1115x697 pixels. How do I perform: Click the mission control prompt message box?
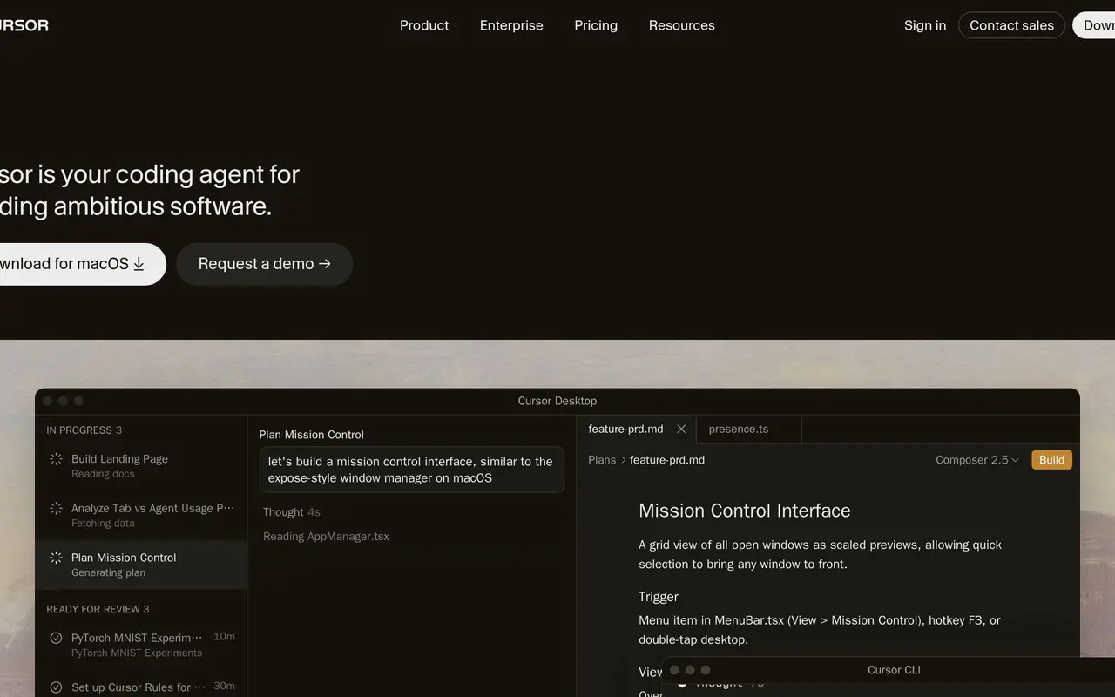[x=411, y=470]
